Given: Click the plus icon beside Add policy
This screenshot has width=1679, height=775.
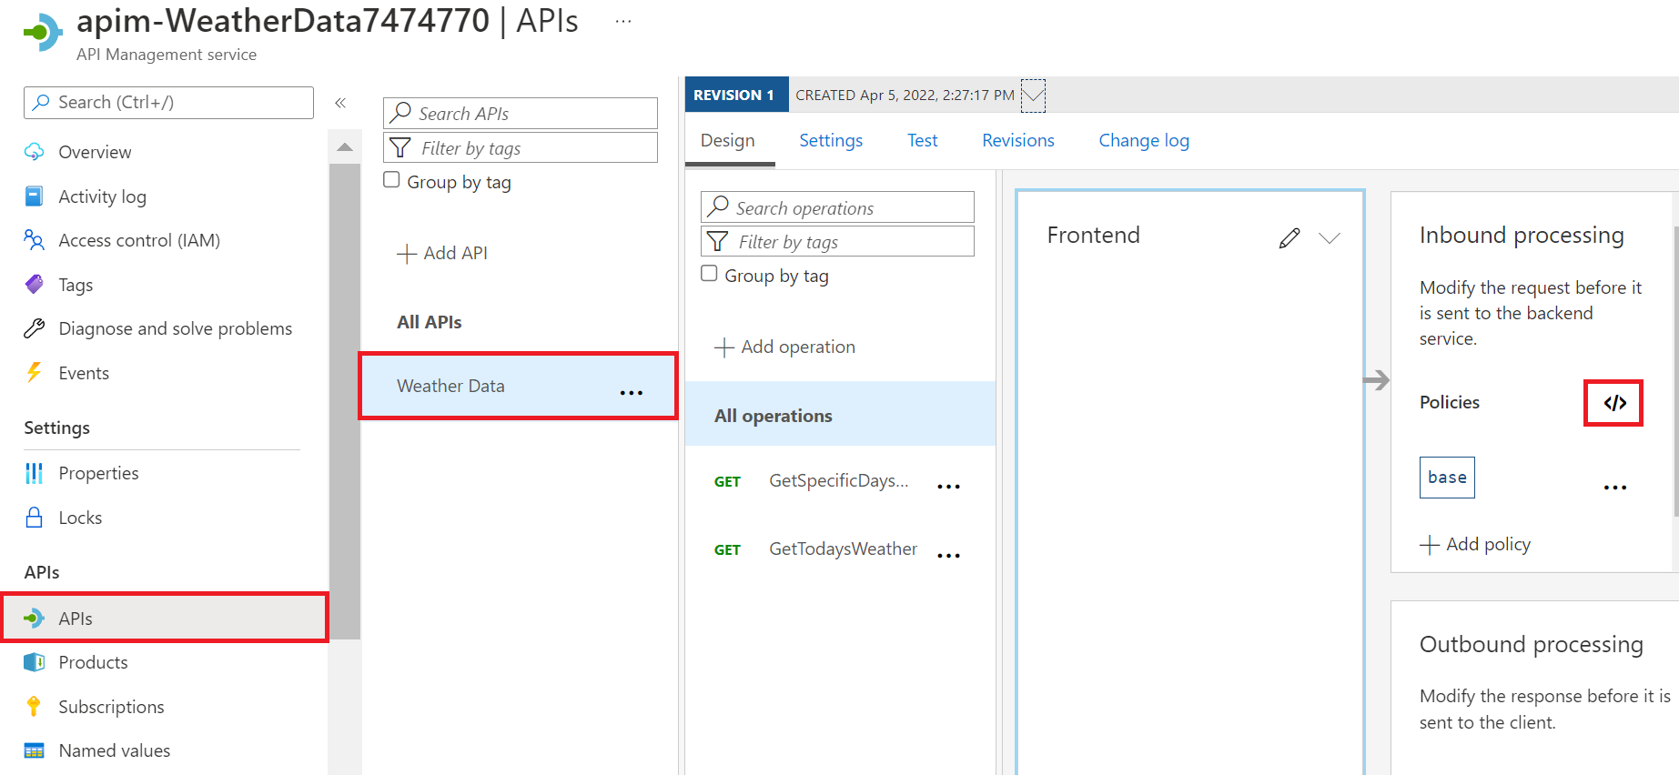Looking at the screenshot, I should (x=1430, y=545).
